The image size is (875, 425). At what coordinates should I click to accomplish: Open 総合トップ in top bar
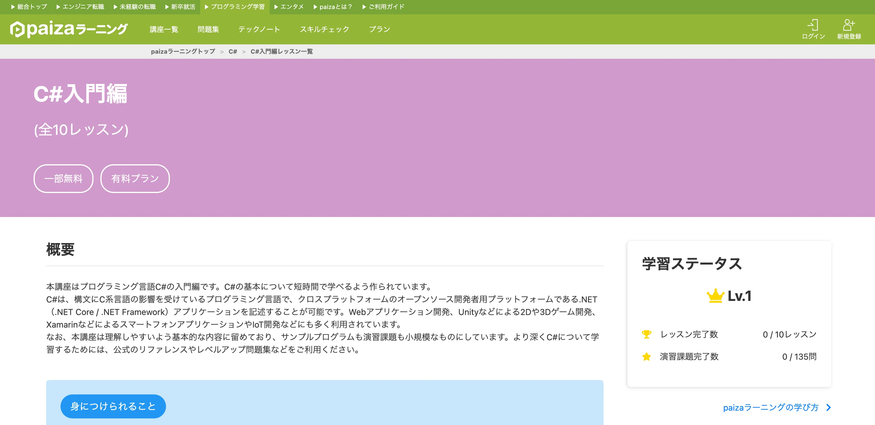click(x=29, y=7)
